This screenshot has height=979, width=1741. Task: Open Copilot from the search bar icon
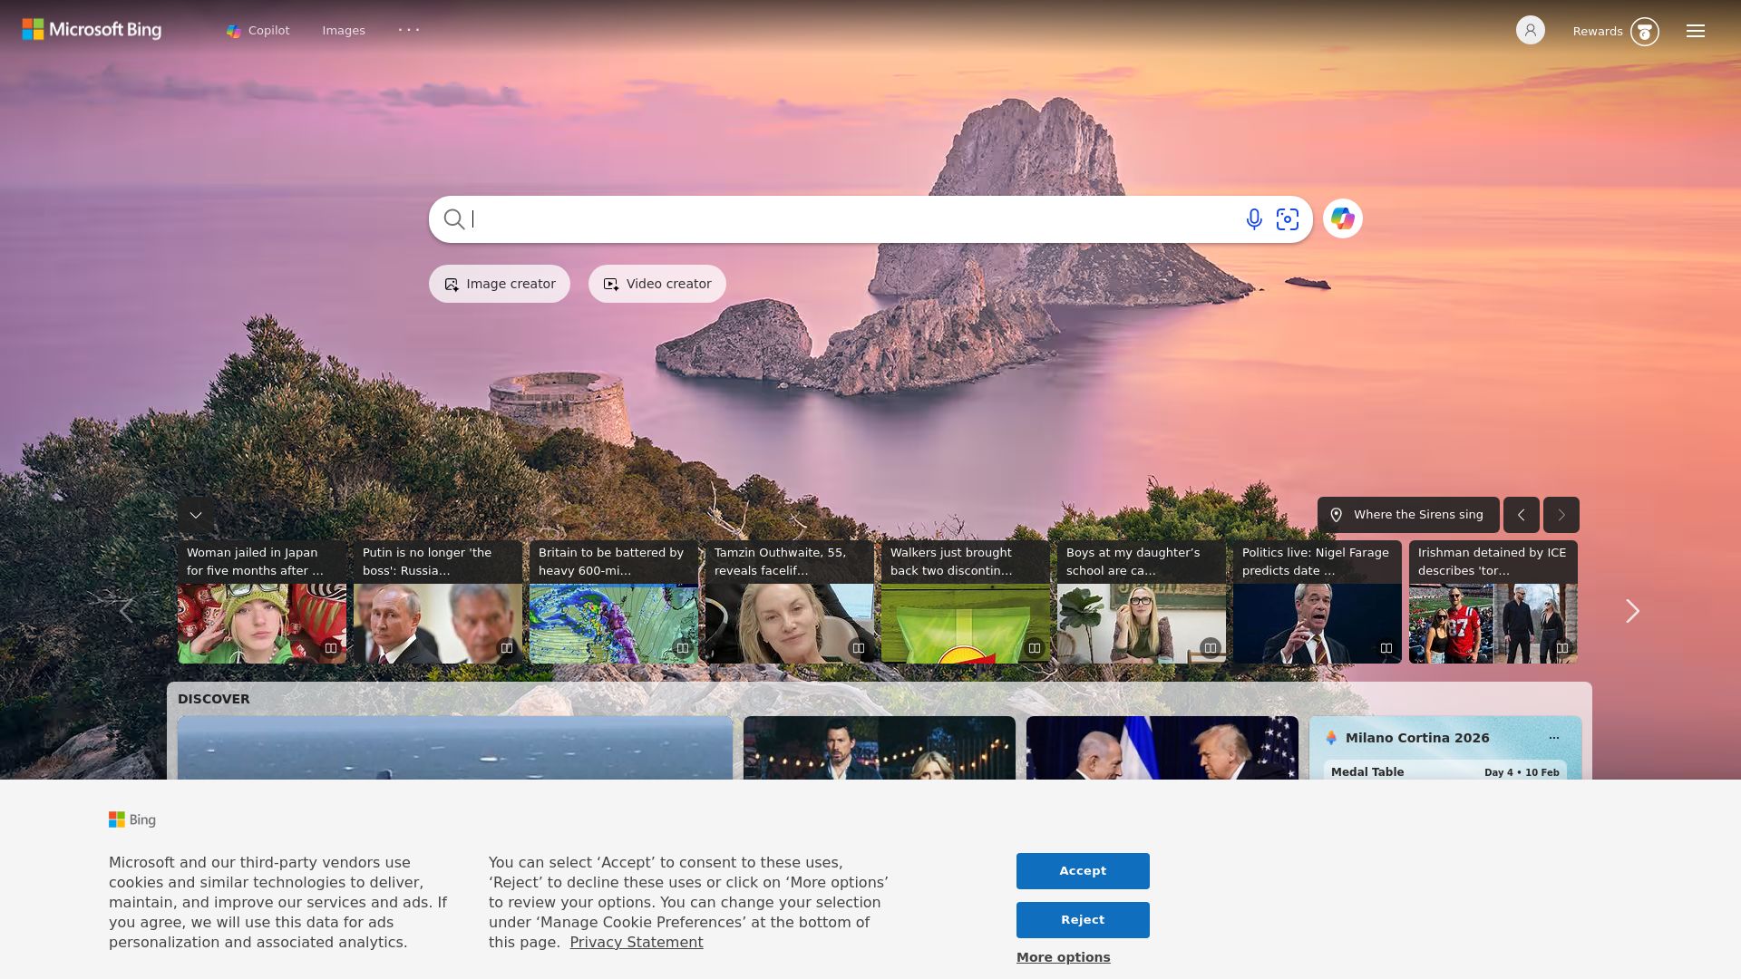(1342, 218)
